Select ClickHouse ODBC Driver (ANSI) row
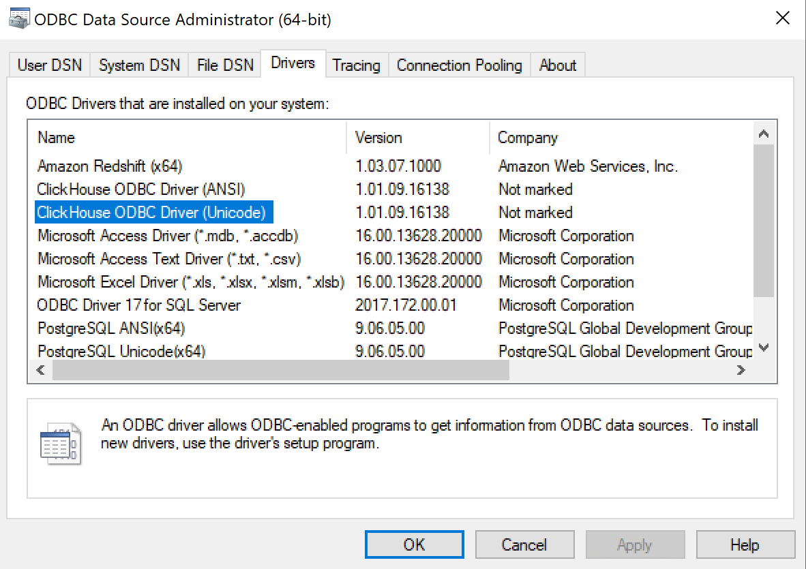Screen dimensions: 806x569 point(141,189)
